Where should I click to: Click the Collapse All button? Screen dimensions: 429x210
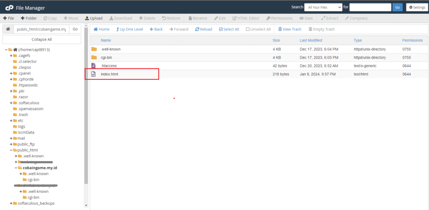(42, 39)
